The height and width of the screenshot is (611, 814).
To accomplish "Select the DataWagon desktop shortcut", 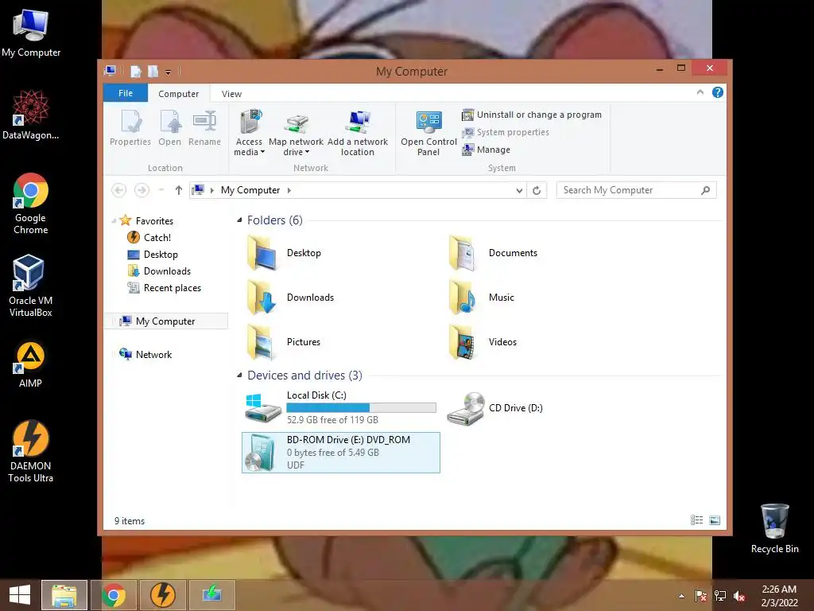I will tap(30, 115).
